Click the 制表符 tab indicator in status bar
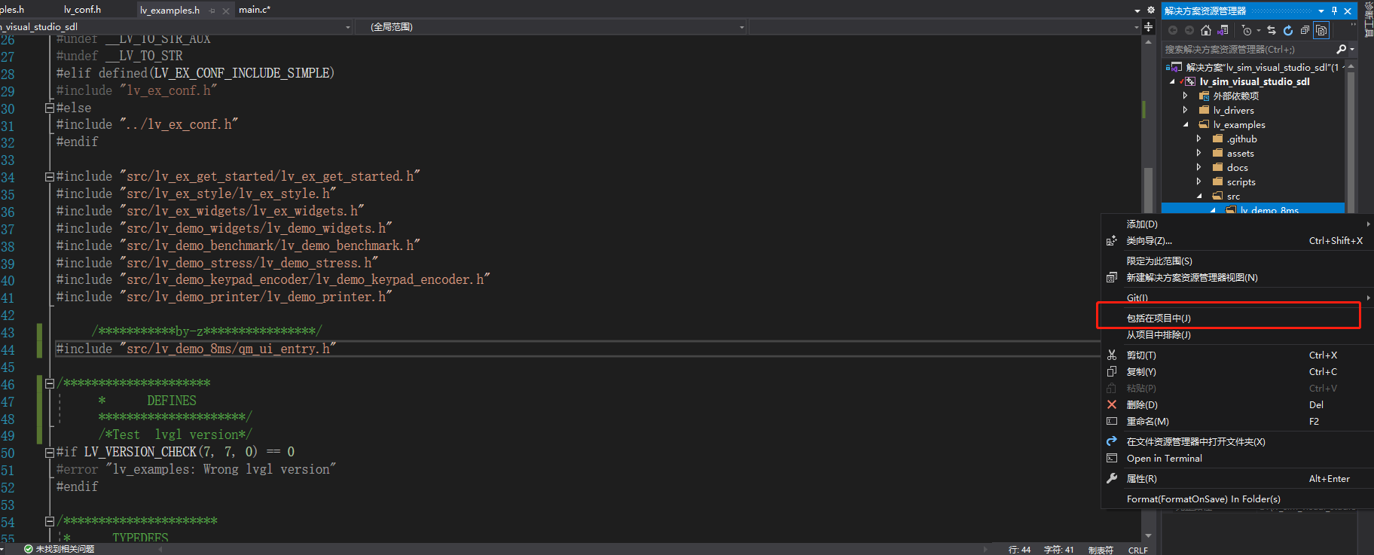 (1101, 550)
